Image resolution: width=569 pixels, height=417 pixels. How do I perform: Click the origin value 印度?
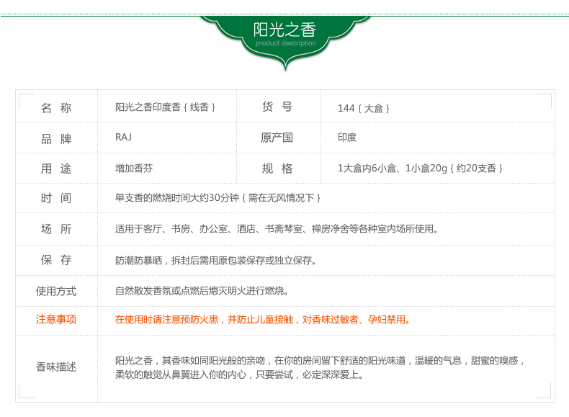[x=347, y=137]
